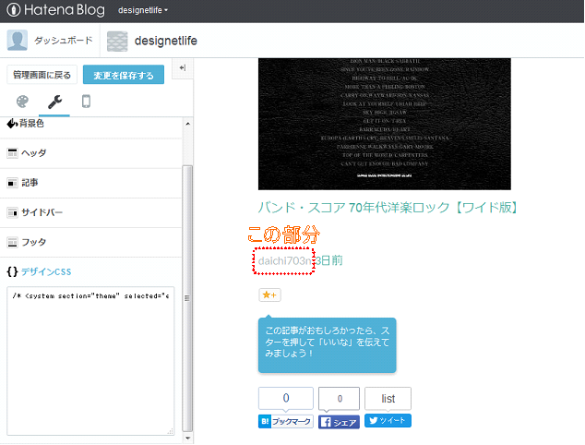Add a Hatena star

(269, 295)
